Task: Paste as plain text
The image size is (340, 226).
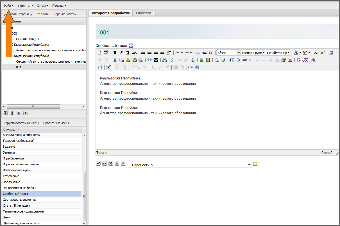Action: (134, 60)
